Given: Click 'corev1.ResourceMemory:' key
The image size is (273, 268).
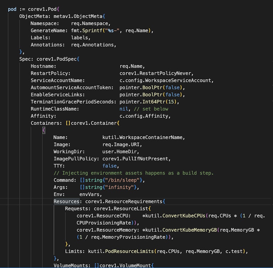Looking at the screenshot, I should click(x=108, y=230).
